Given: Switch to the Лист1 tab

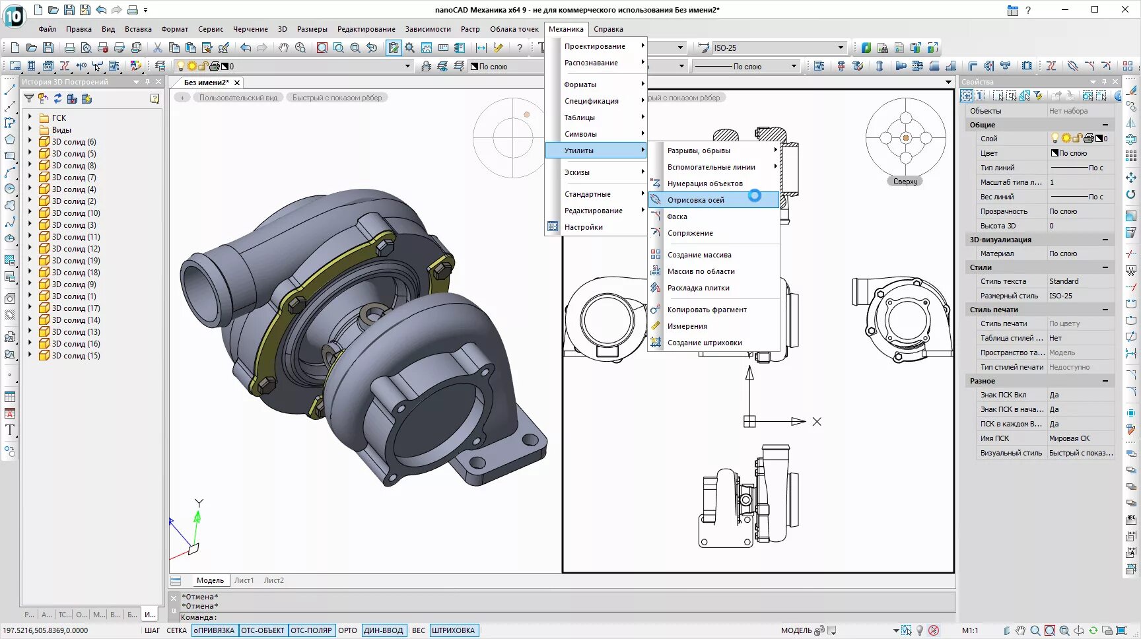Looking at the screenshot, I should (244, 580).
